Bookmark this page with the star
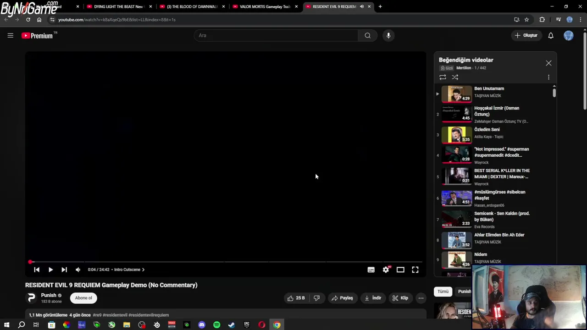The height and width of the screenshot is (330, 587). [526, 20]
